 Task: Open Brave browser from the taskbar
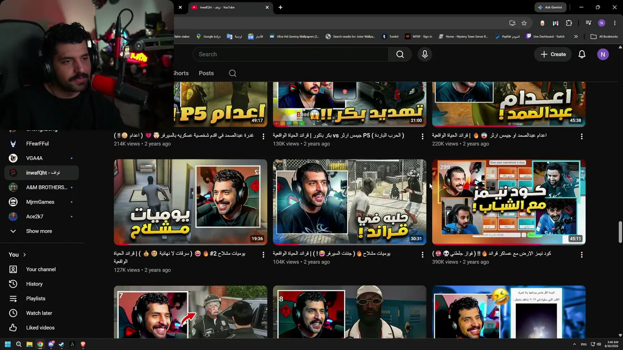[83, 344]
